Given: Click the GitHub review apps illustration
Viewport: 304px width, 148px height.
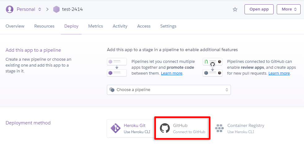Looking at the screenshot, I should click(x=213, y=67).
